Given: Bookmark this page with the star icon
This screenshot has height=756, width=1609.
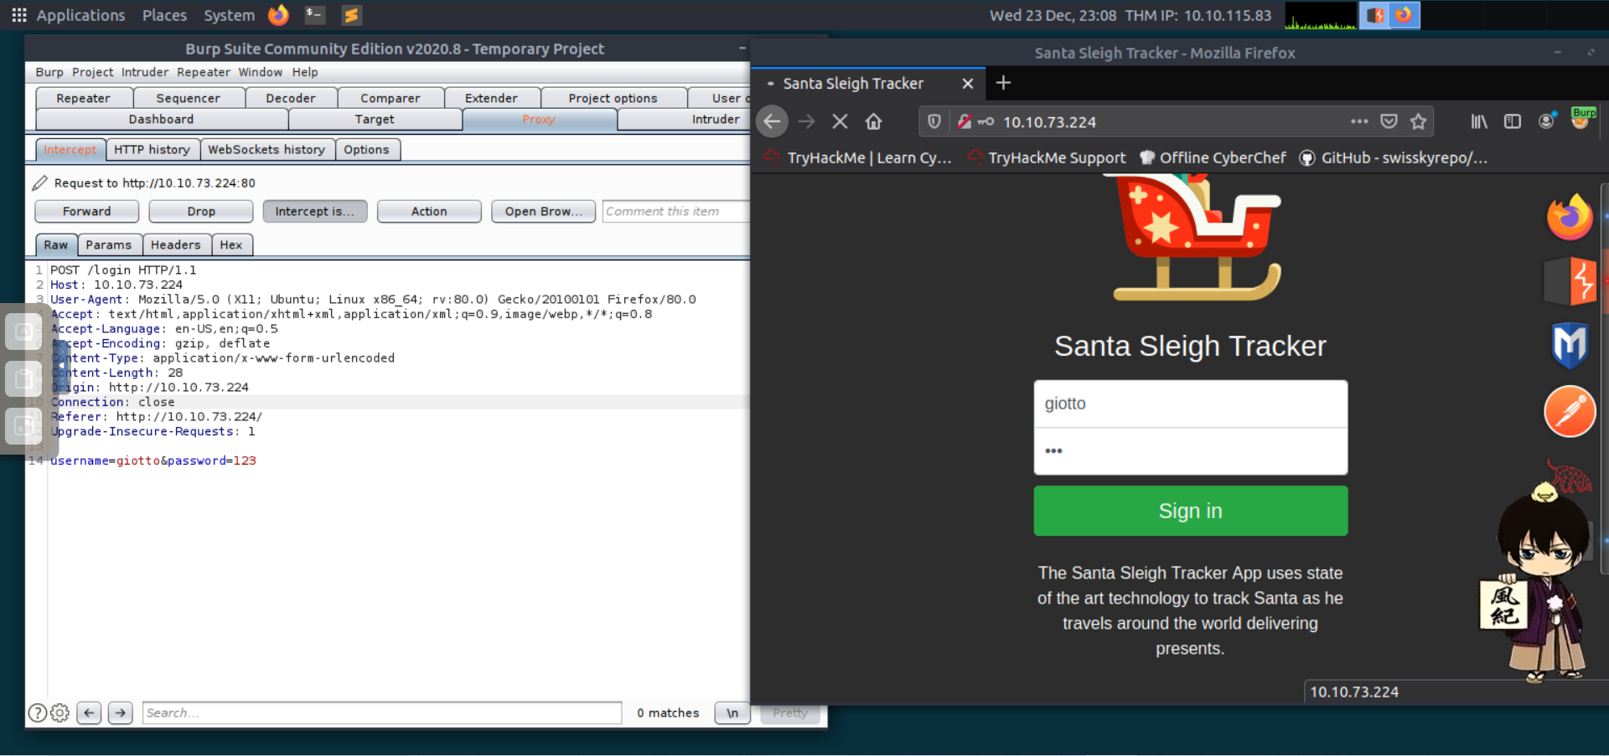Looking at the screenshot, I should coord(1418,122).
